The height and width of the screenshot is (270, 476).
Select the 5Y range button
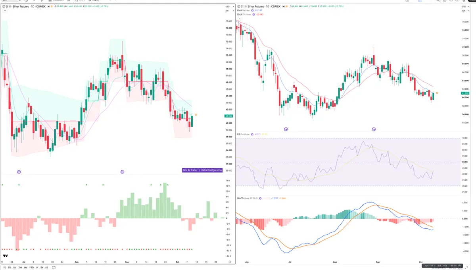tap(42, 268)
